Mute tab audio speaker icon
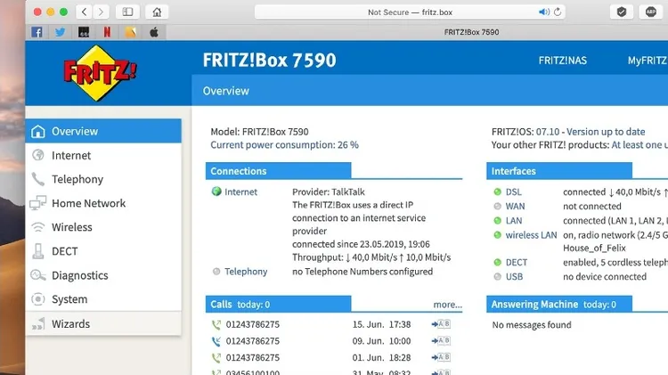Image resolution: width=668 pixels, height=375 pixels. point(543,12)
